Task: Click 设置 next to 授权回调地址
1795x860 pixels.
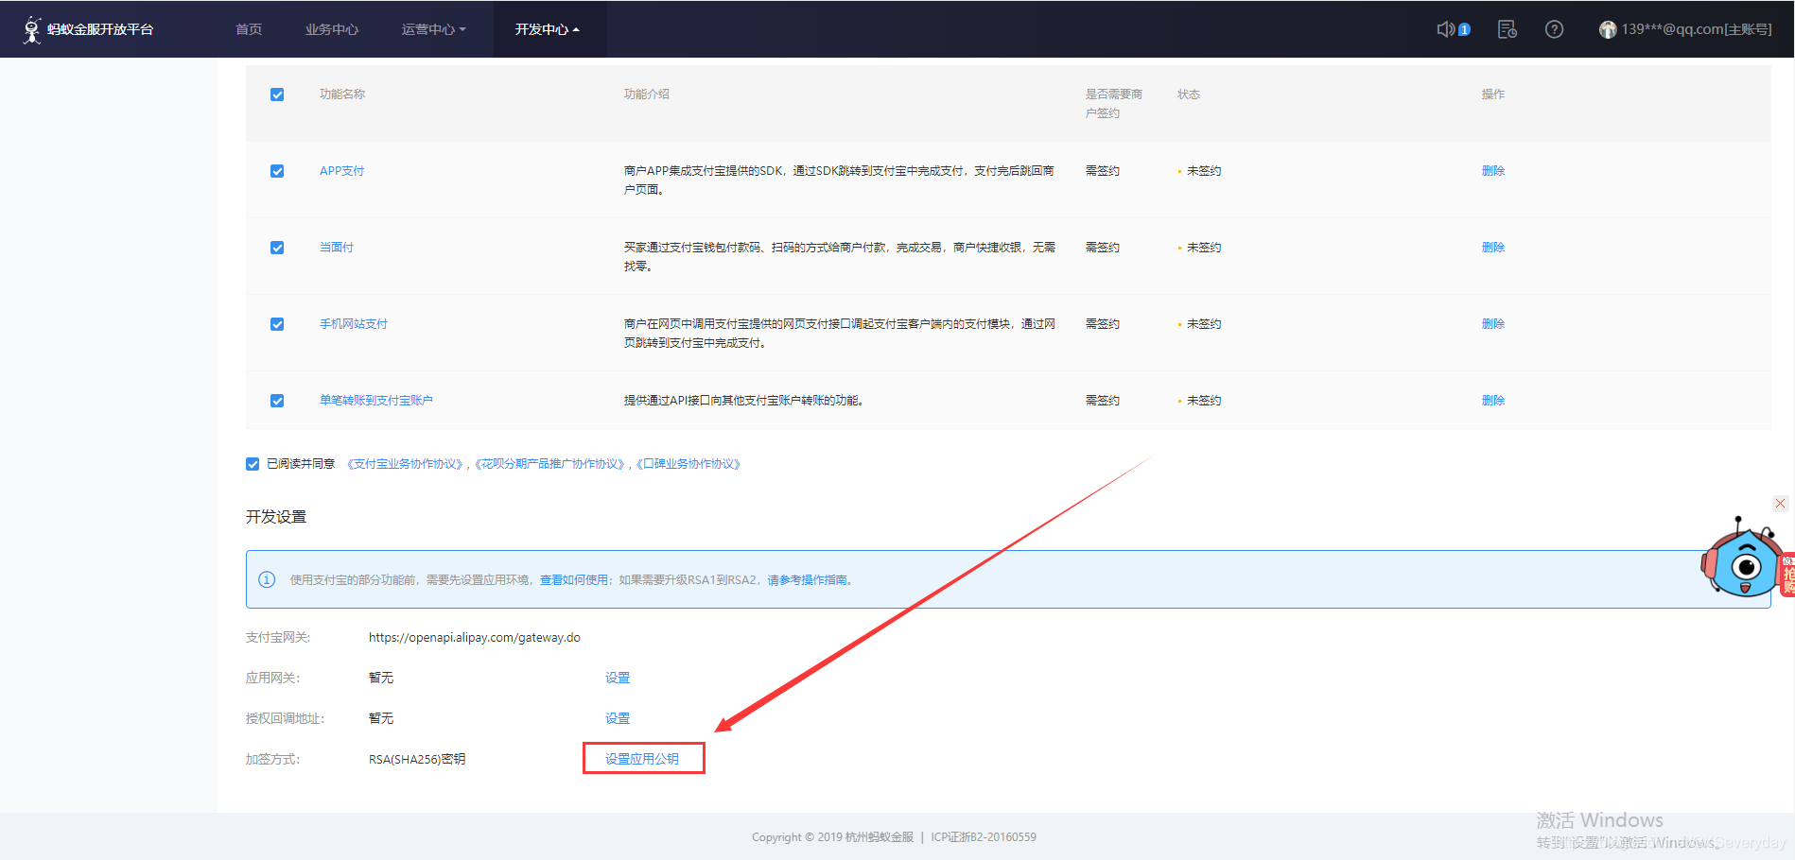Action: (618, 718)
